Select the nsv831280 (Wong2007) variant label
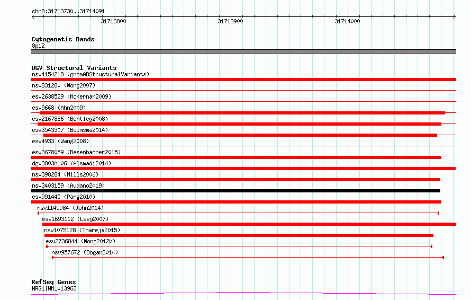 point(64,85)
